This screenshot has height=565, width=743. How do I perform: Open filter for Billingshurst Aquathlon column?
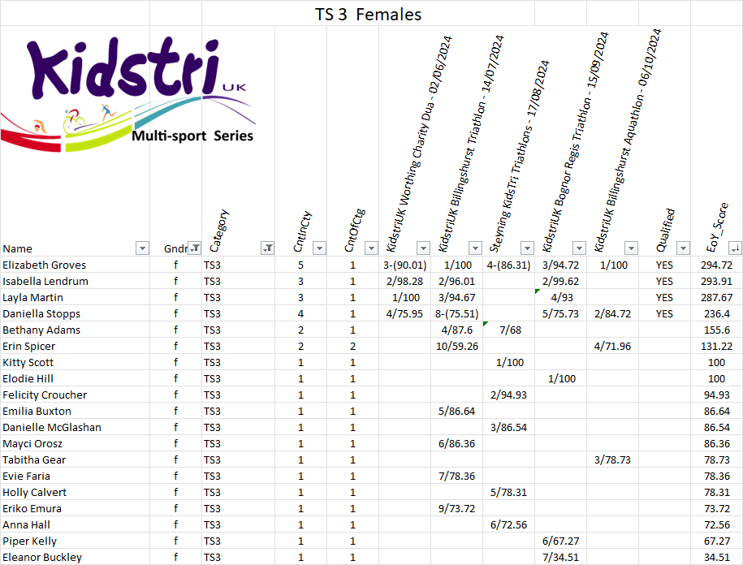[631, 248]
